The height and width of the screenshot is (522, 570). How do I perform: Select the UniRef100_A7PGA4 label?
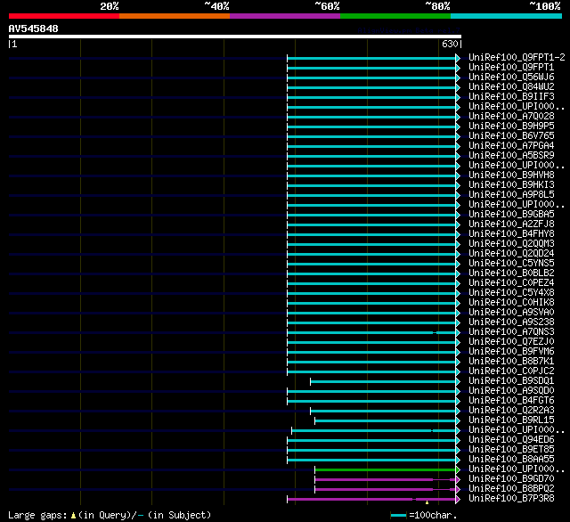[511, 146]
